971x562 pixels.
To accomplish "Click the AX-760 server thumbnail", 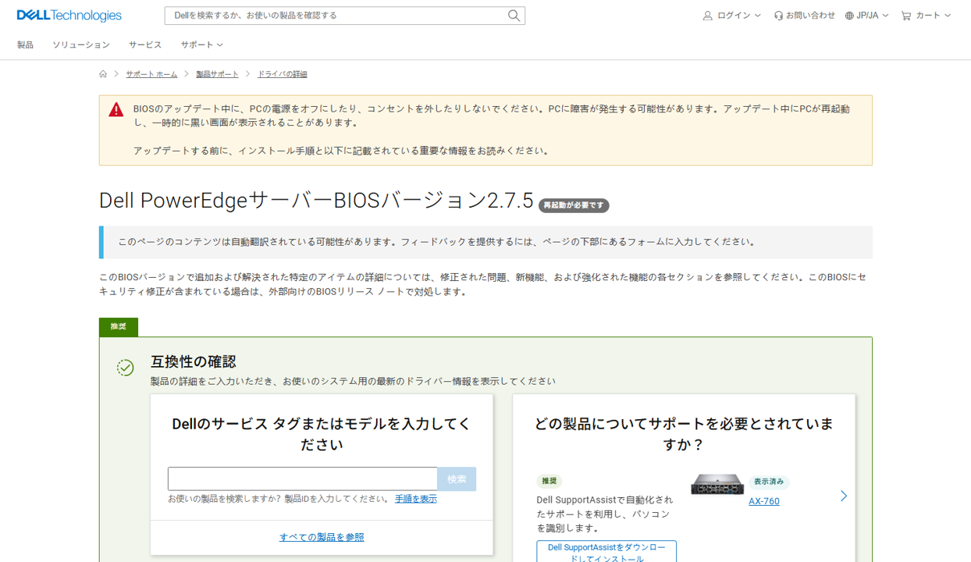I will [x=717, y=485].
